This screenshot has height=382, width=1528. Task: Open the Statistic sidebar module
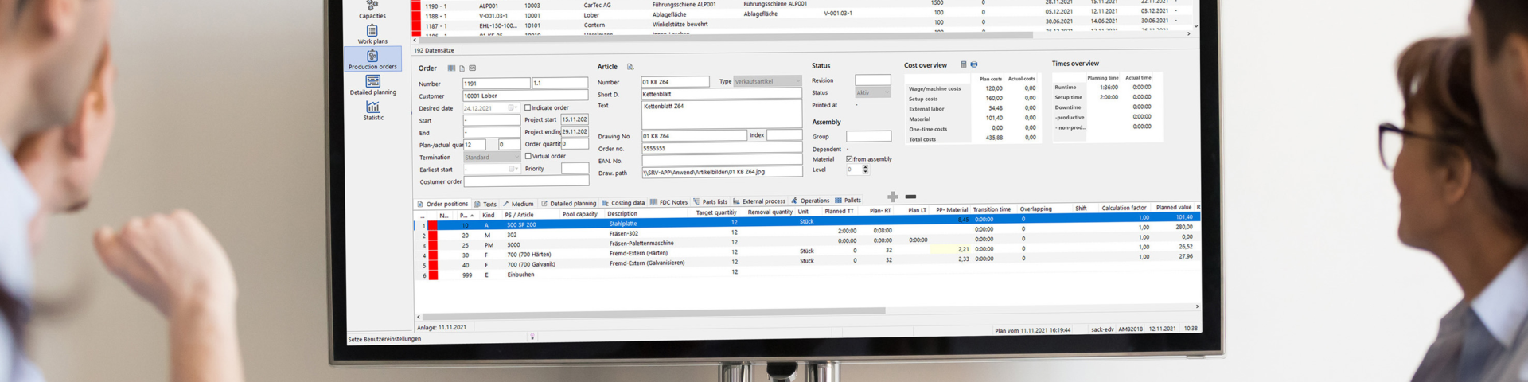point(372,110)
